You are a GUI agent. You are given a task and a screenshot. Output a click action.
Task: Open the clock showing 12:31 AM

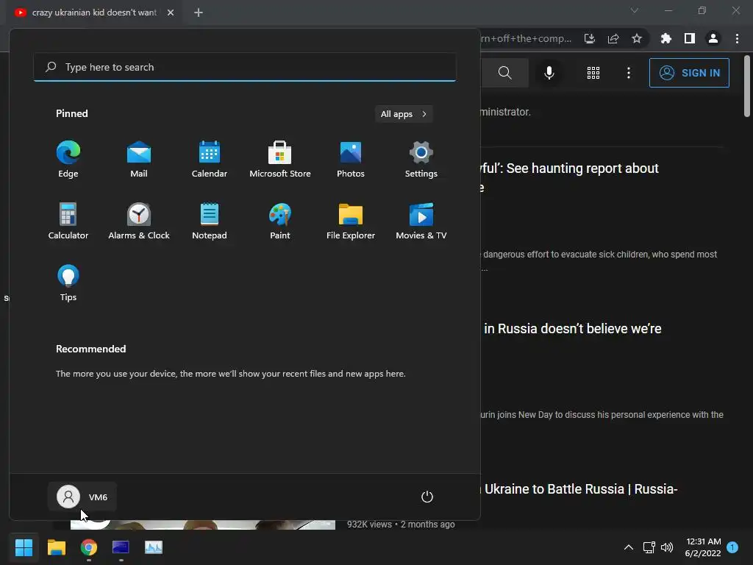point(703,547)
